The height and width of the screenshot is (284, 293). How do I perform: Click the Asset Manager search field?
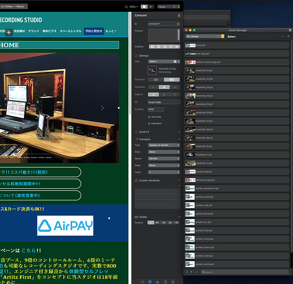point(245,272)
